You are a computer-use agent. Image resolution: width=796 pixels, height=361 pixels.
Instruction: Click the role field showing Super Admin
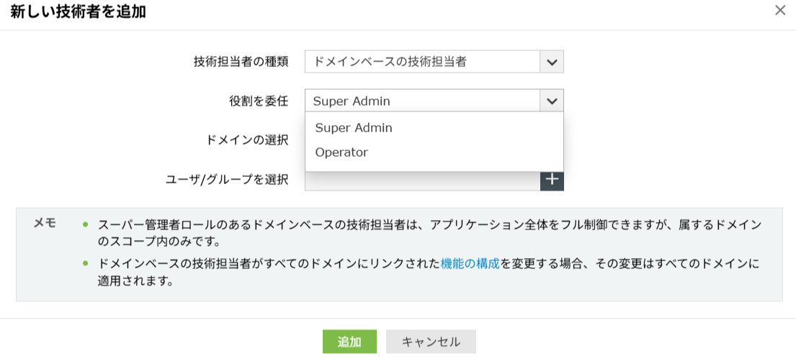[x=423, y=101]
